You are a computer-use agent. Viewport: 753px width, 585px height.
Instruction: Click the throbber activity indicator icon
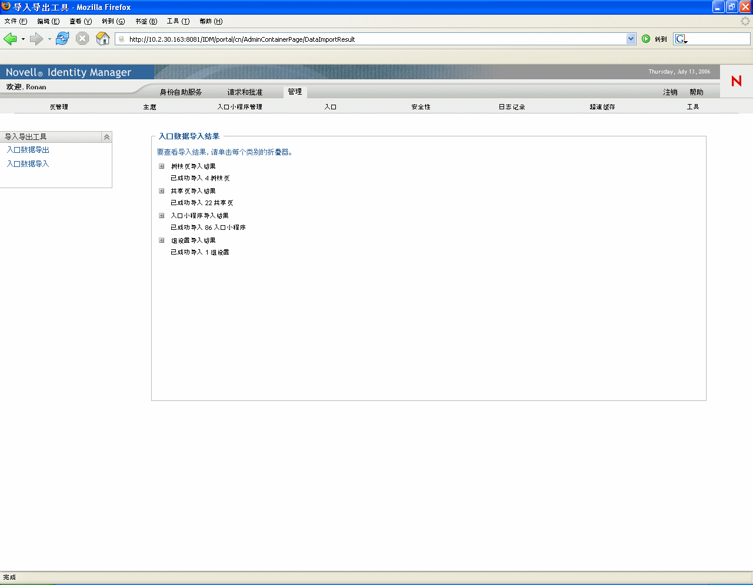point(745,21)
